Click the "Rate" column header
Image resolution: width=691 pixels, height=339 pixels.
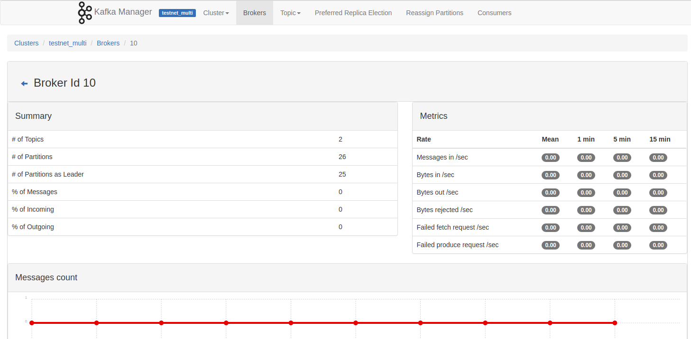(424, 139)
